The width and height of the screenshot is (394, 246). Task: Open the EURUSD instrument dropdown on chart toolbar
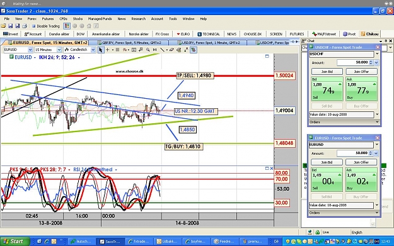point(30,50)
